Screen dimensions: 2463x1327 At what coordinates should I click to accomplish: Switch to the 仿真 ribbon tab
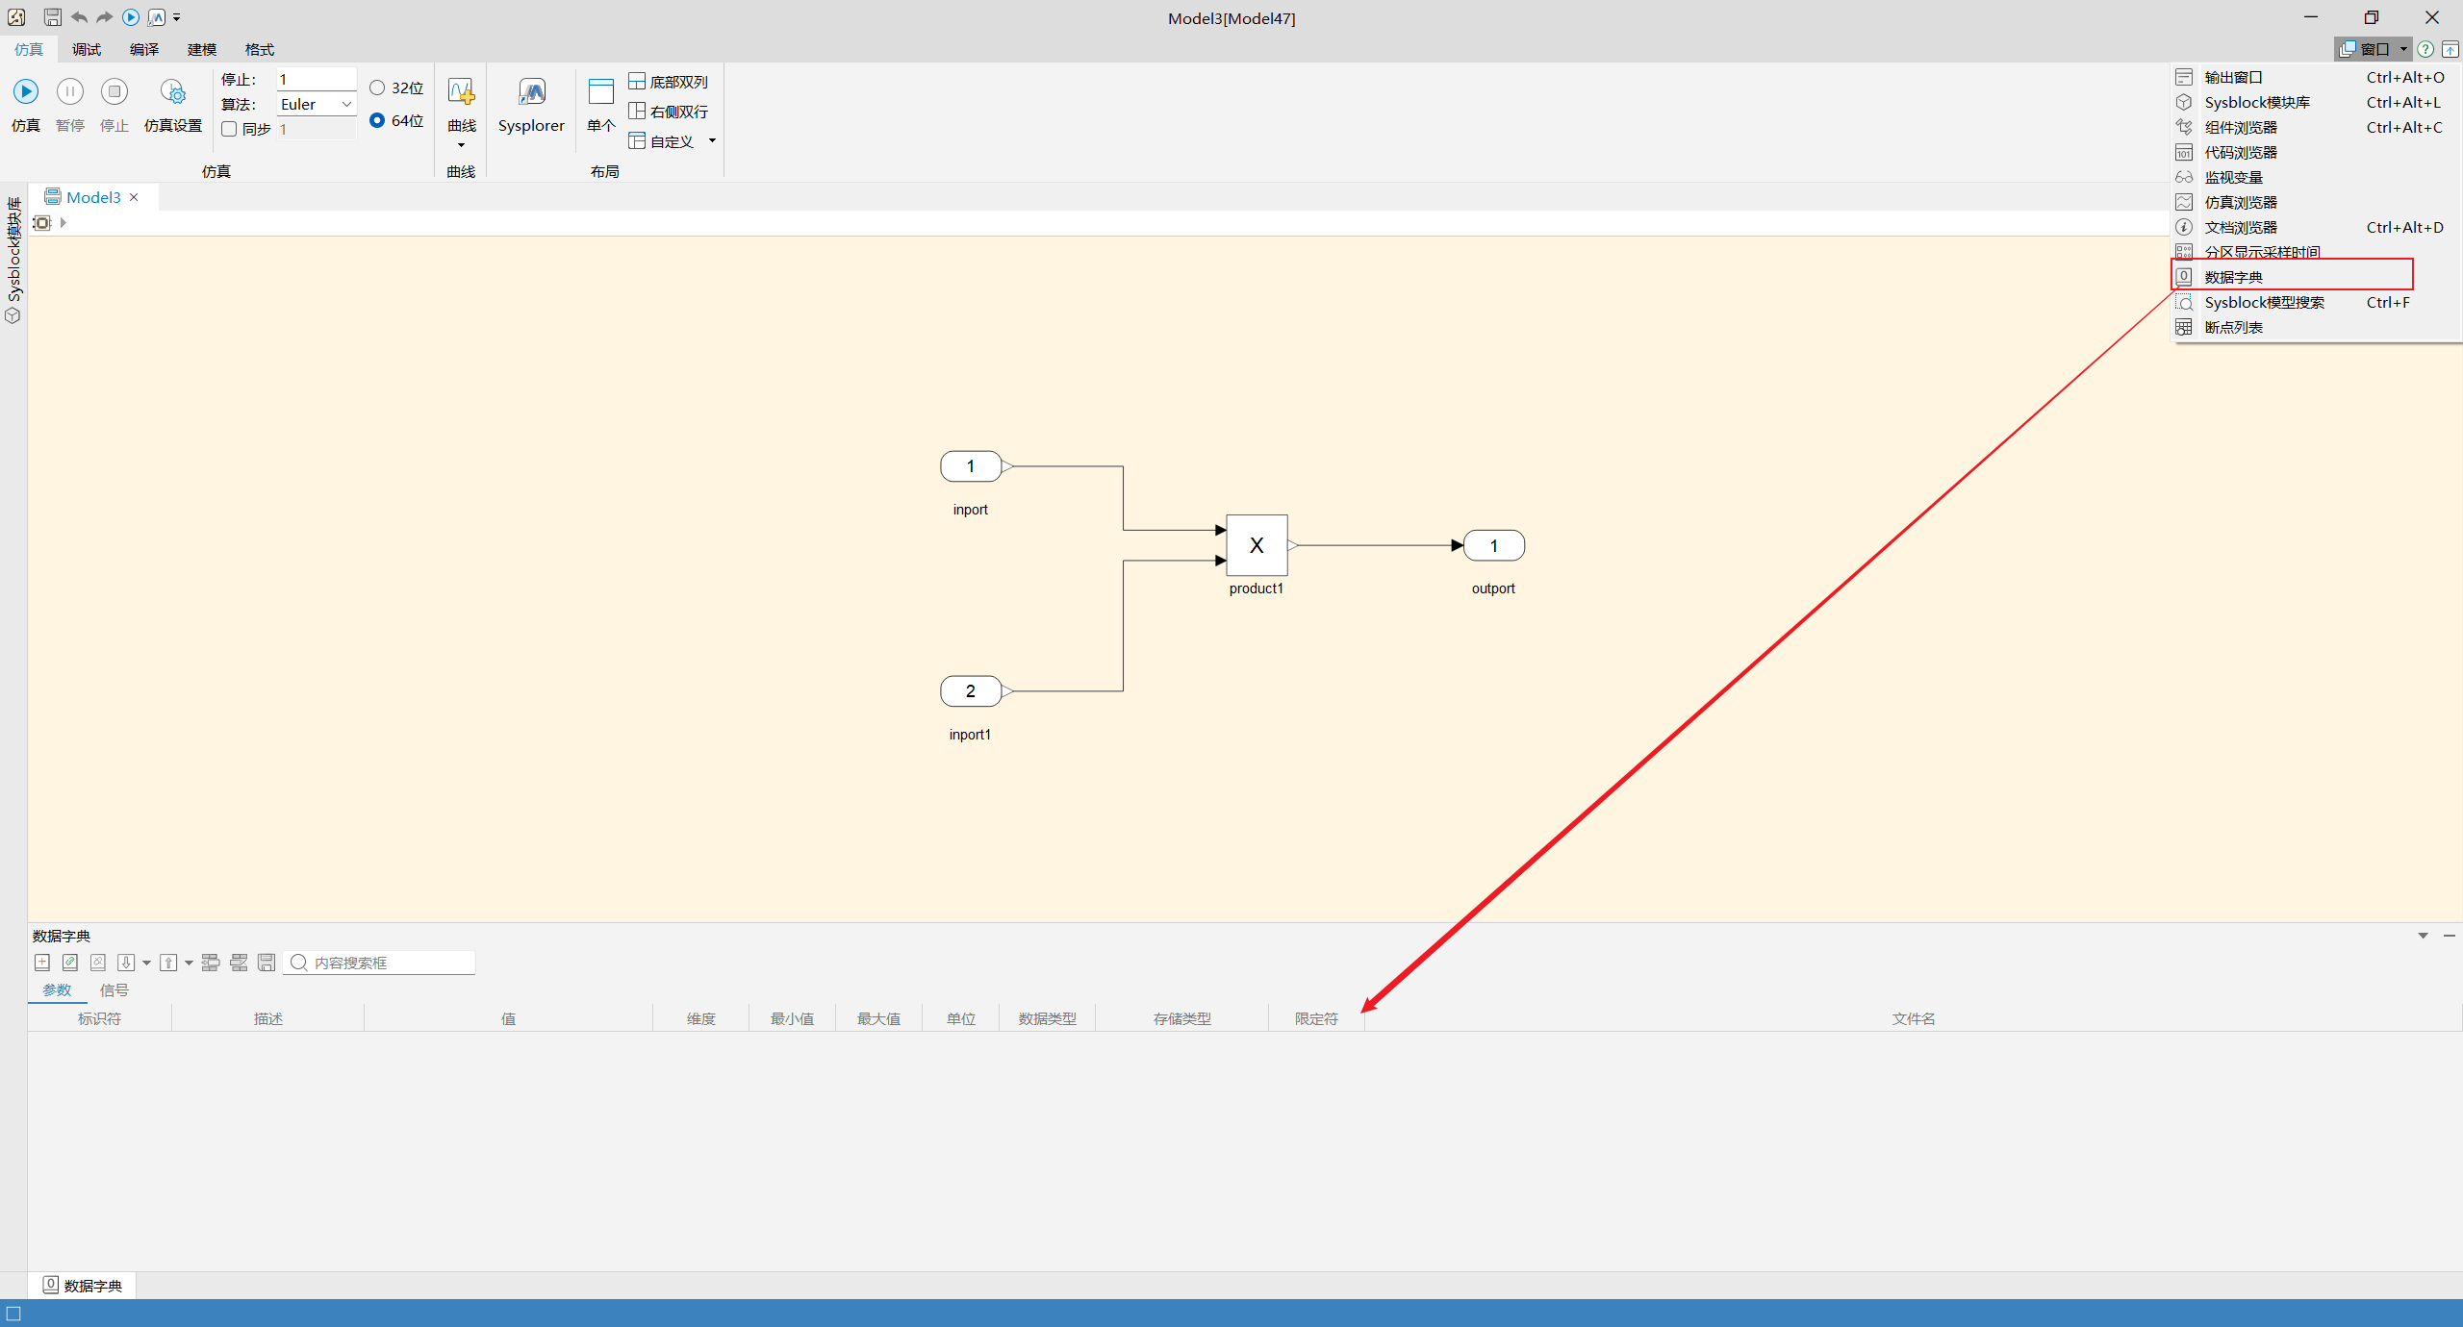click(x=29, y=49)
